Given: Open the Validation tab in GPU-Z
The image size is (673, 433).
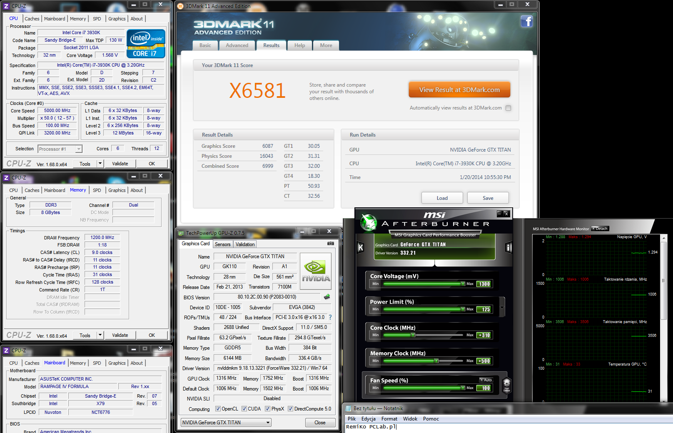Looking at the screenshot, I should coord(245,244).
